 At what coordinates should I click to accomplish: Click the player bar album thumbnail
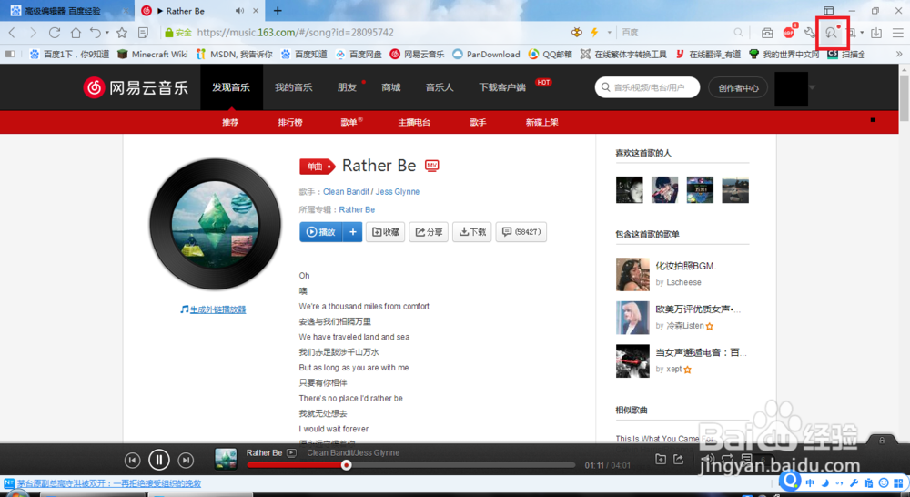click(226, 459)
